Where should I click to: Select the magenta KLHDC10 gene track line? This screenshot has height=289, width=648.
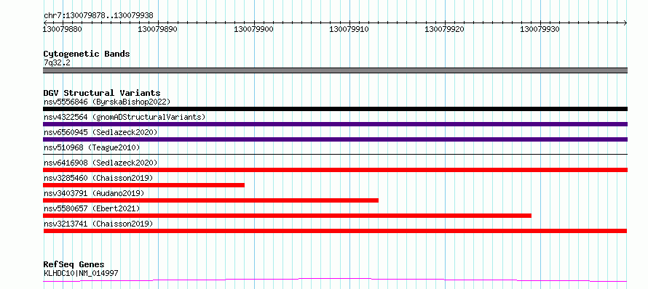[x=335, y=280]
